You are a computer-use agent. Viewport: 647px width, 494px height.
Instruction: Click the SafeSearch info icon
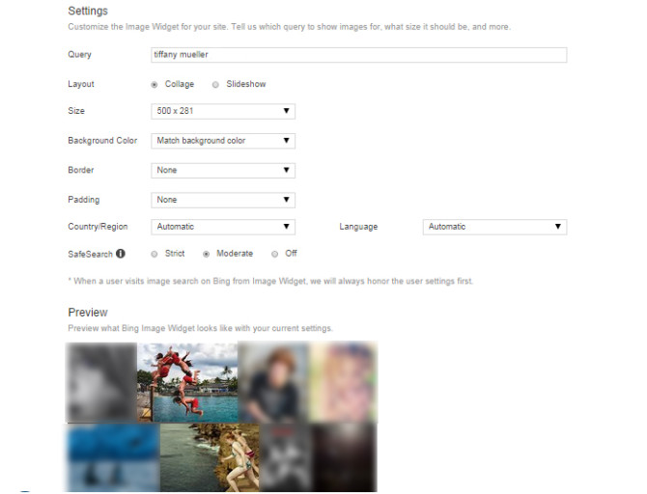coord(121,254)
